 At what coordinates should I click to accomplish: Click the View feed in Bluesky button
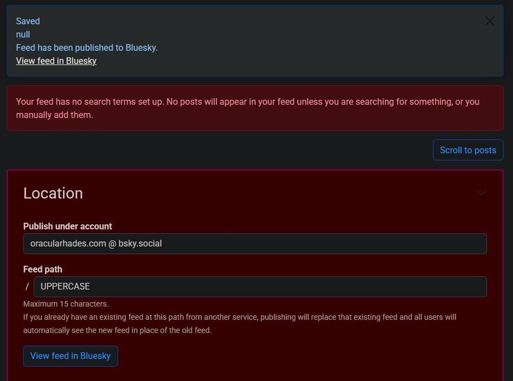[70, 356]
